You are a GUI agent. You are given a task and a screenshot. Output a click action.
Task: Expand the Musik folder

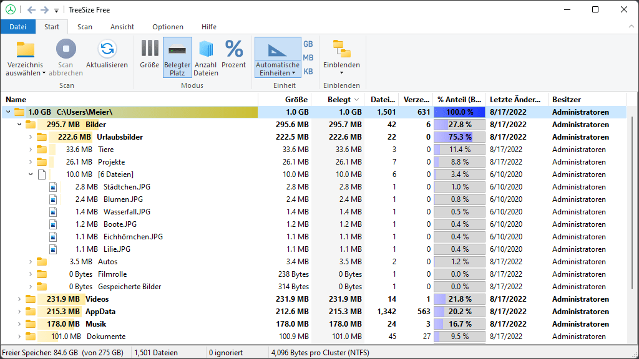tap(19, 324)
